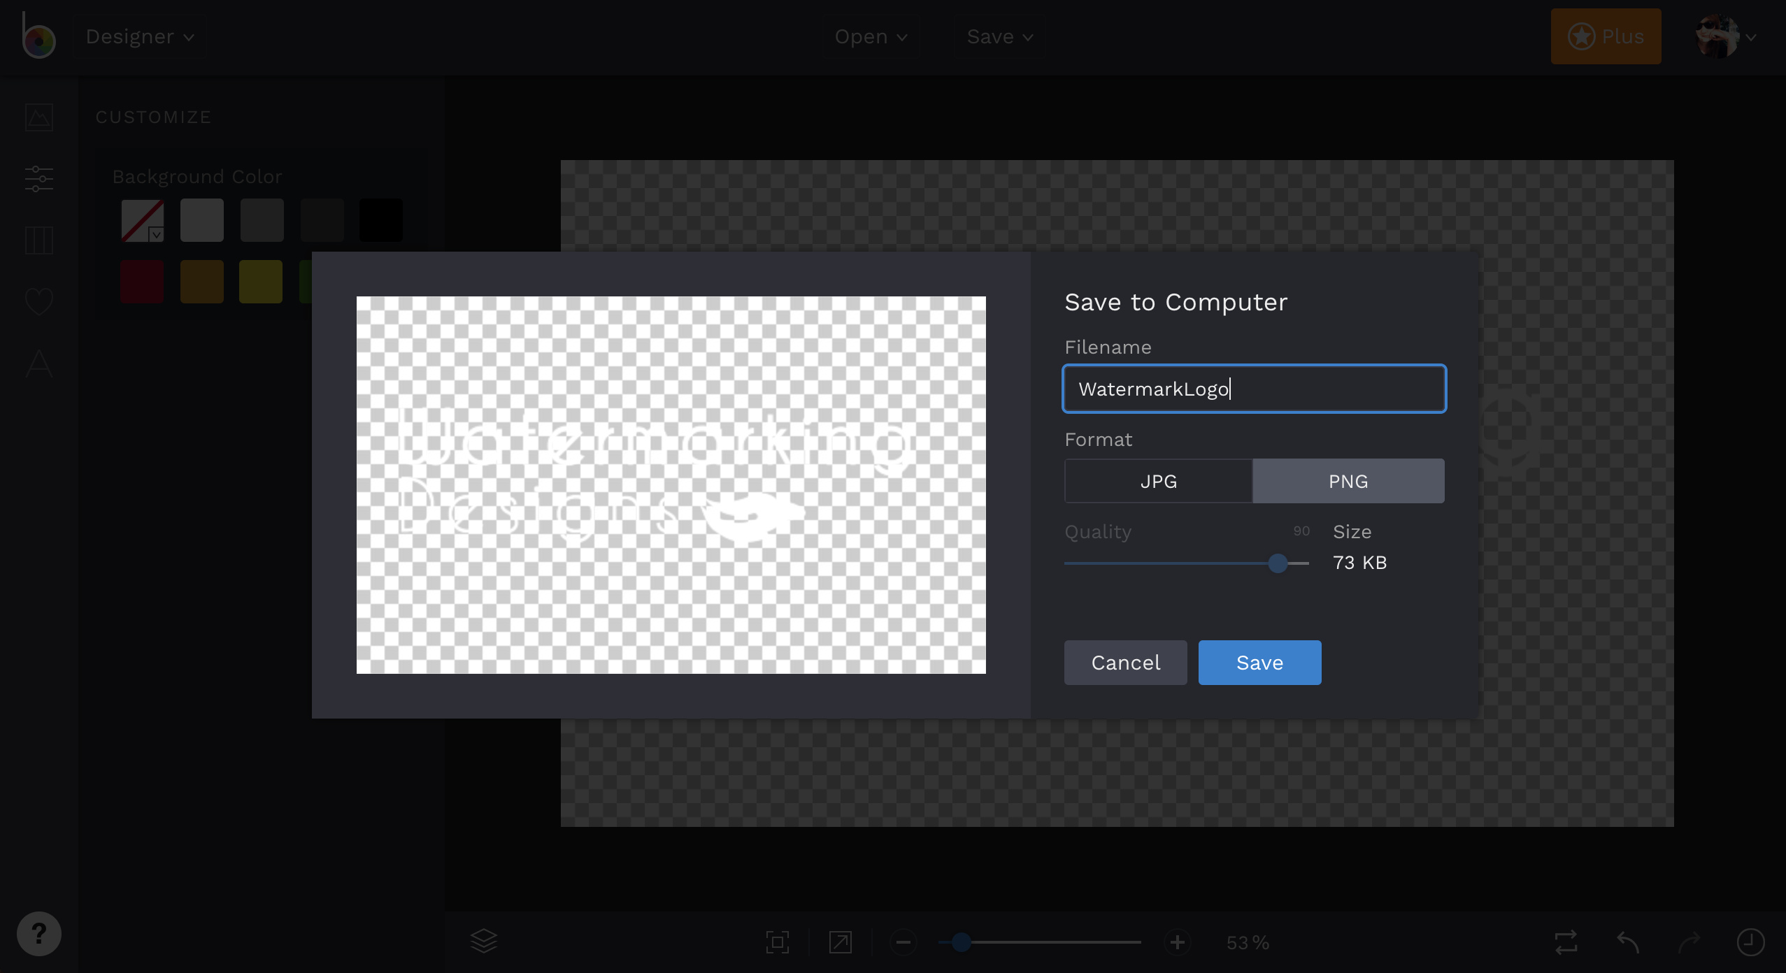
Task: Open the Graphics heart sidebar icon
Action: coord(39,302)
